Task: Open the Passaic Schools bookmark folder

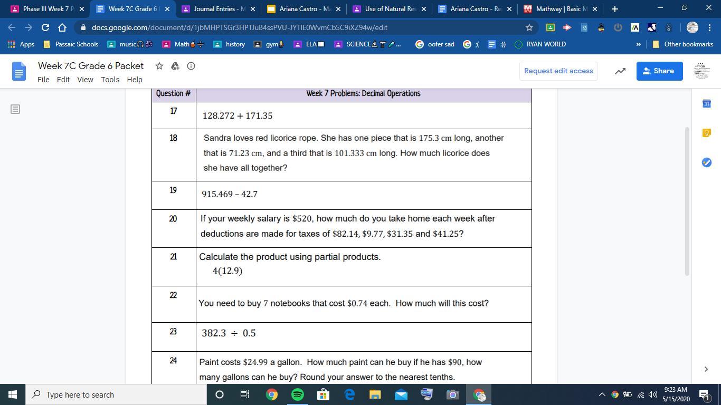Action: click(x=71, y=44)
